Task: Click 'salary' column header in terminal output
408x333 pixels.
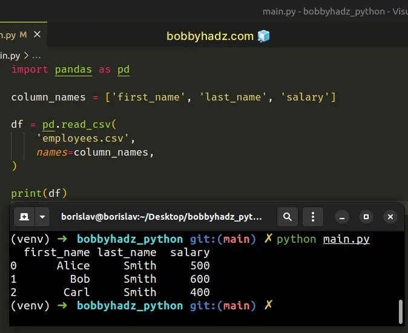Action: 190,252
